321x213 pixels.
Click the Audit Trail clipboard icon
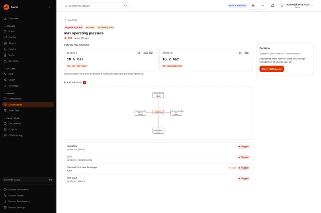5,111
